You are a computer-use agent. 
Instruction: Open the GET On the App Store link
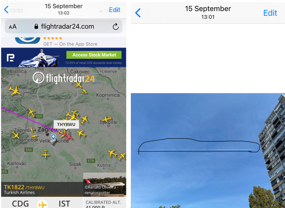point(70,44)
